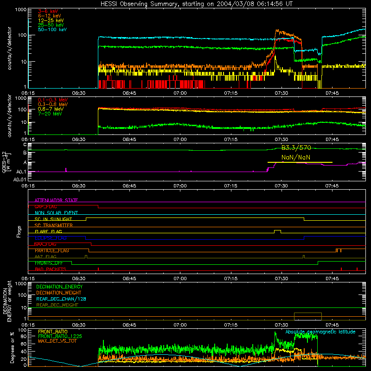The width and height of the screenshot is (371, 371).
Task: Click the DECIMATION_WEIGHT legend label
Action: click(59, 293)
